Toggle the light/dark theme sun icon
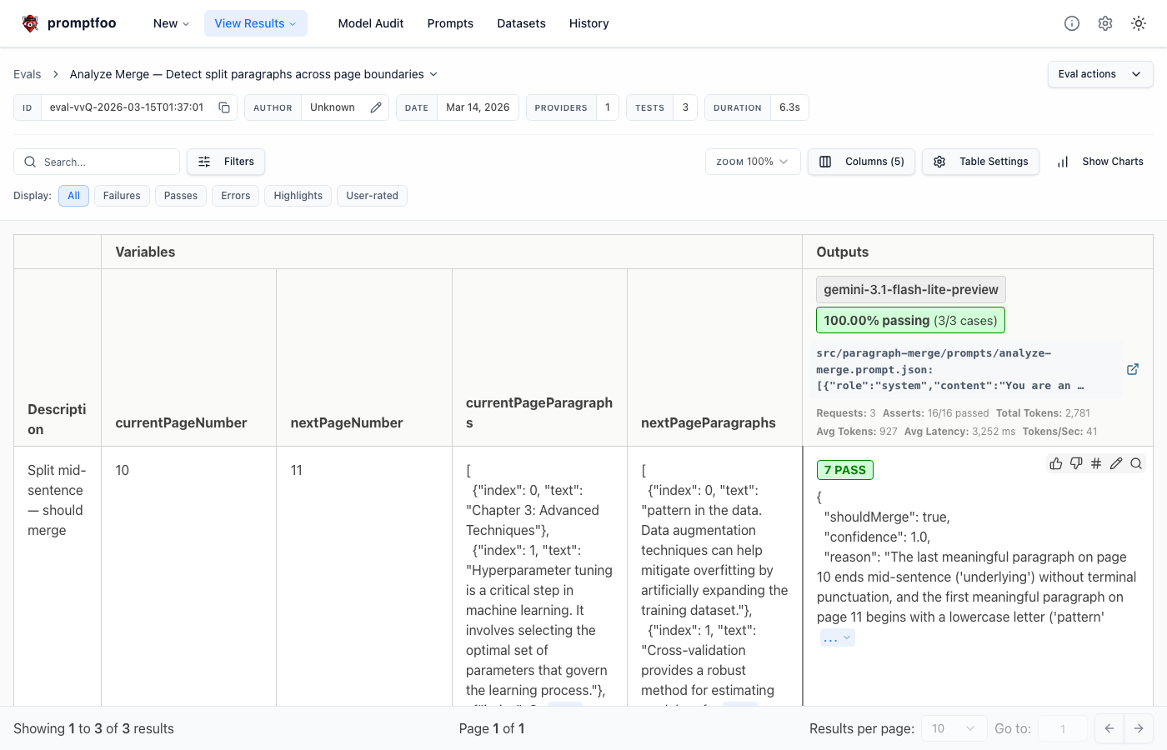Viewport: 1167px width, 750px height. tap(1139, 23)
